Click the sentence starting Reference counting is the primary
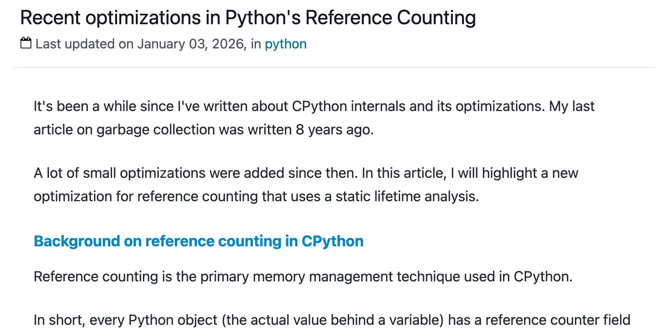Image resolution: width=669 pixels, height=334 pixels. 303,277
